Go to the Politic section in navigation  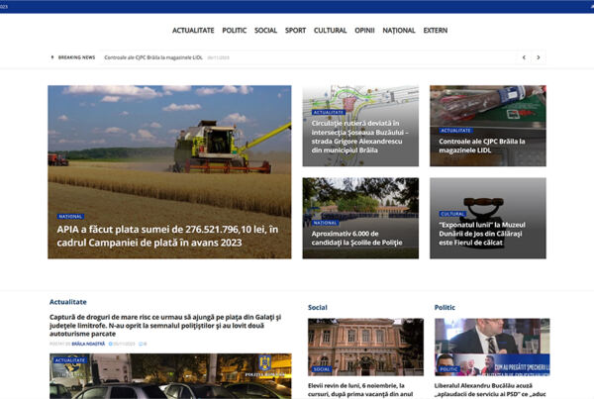[235, 31]
